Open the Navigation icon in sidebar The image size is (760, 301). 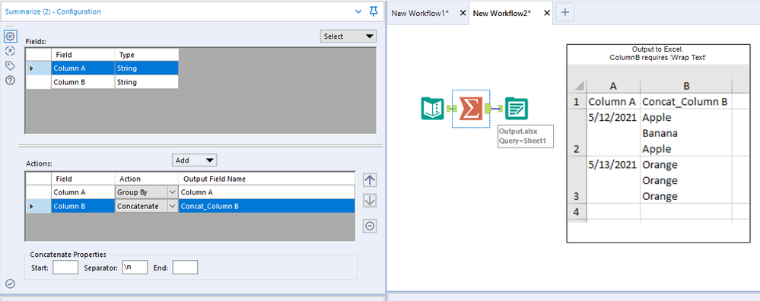(10, 51)
